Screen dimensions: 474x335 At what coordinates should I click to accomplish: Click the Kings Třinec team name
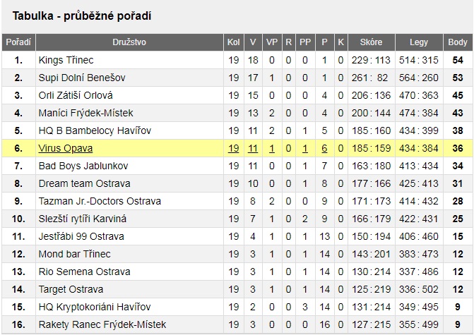[x=66, y=60]
